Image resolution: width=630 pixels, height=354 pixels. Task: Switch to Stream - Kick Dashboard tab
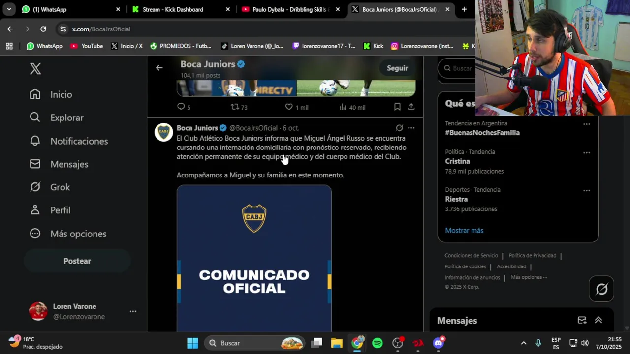click(x=181, y=9)
